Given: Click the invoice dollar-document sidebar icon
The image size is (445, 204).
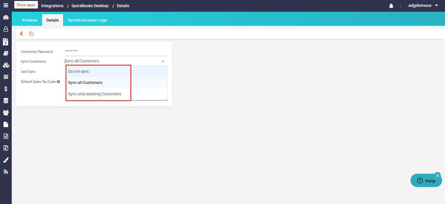Looking at the screenshot, I should (6, 41).
